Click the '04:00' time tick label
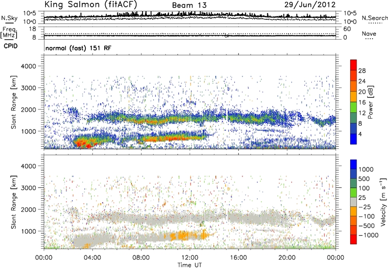This screenshot has width=388, height=268. tap(92, 258)
